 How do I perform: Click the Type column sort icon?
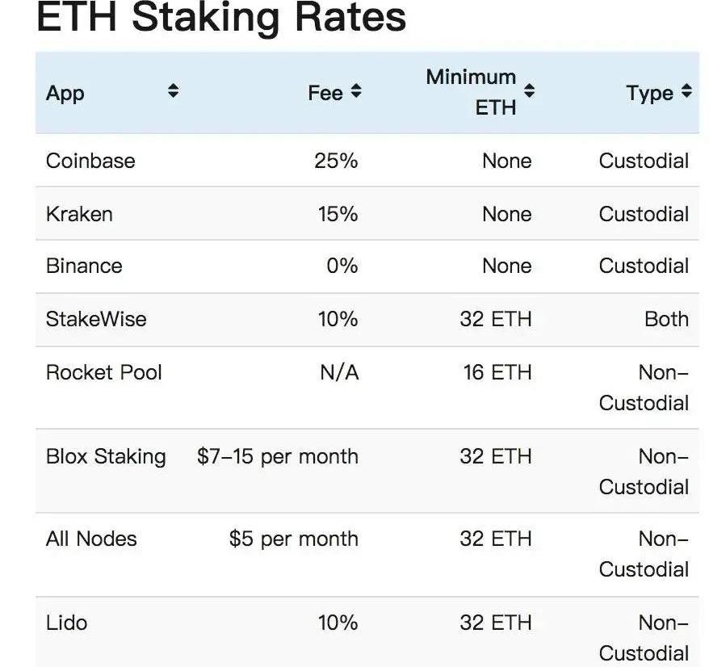[686, 92]
